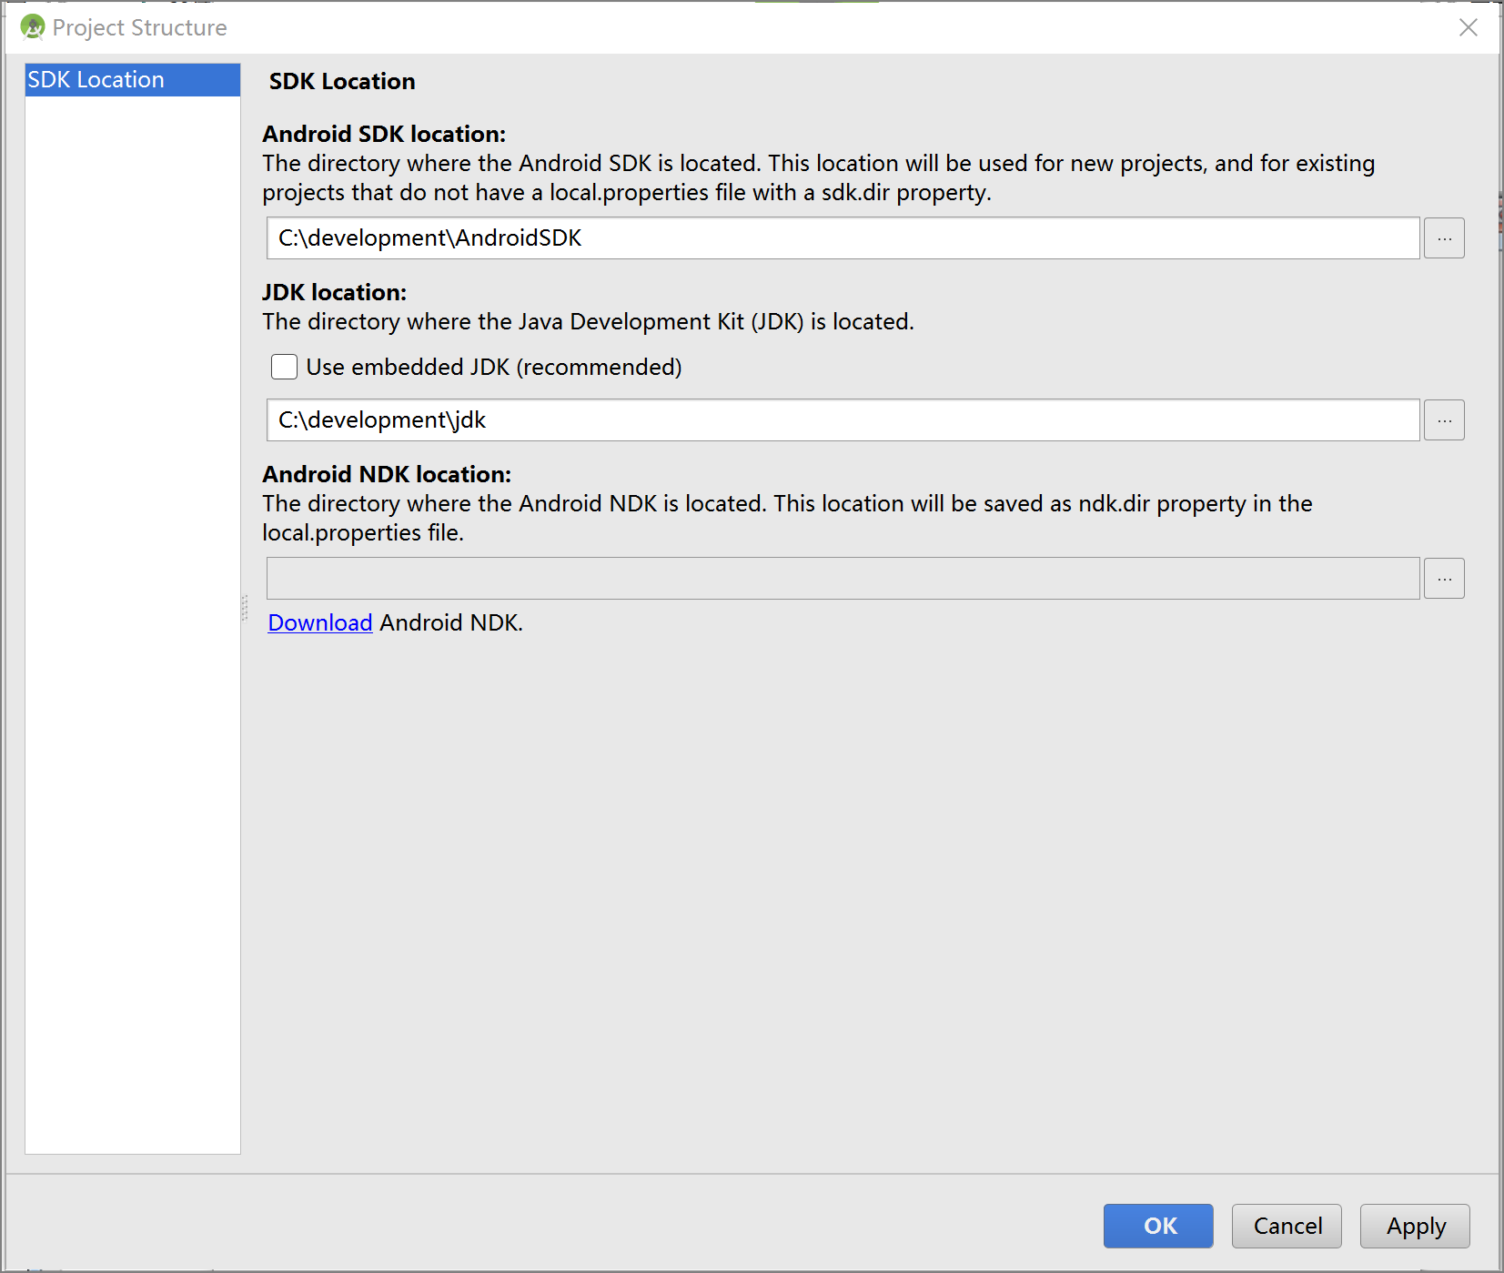Click the Android SDK path input field

pos(843,238)
